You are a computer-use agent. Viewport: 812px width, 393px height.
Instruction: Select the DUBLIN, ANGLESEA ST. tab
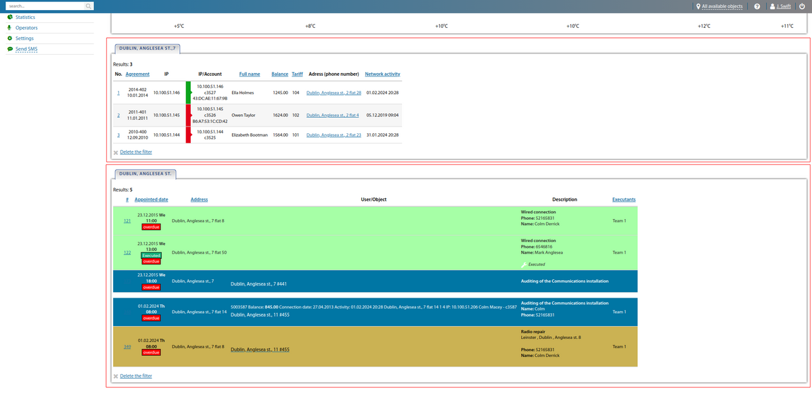[145, 173]
